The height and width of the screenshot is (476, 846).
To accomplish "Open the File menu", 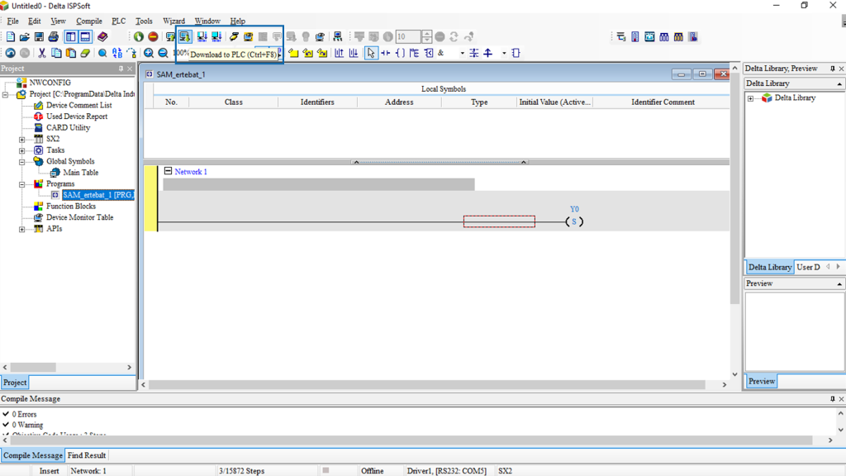I will [12, 21].
